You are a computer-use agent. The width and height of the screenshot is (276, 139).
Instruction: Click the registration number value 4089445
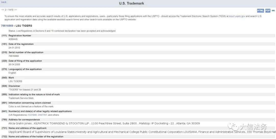13,39
